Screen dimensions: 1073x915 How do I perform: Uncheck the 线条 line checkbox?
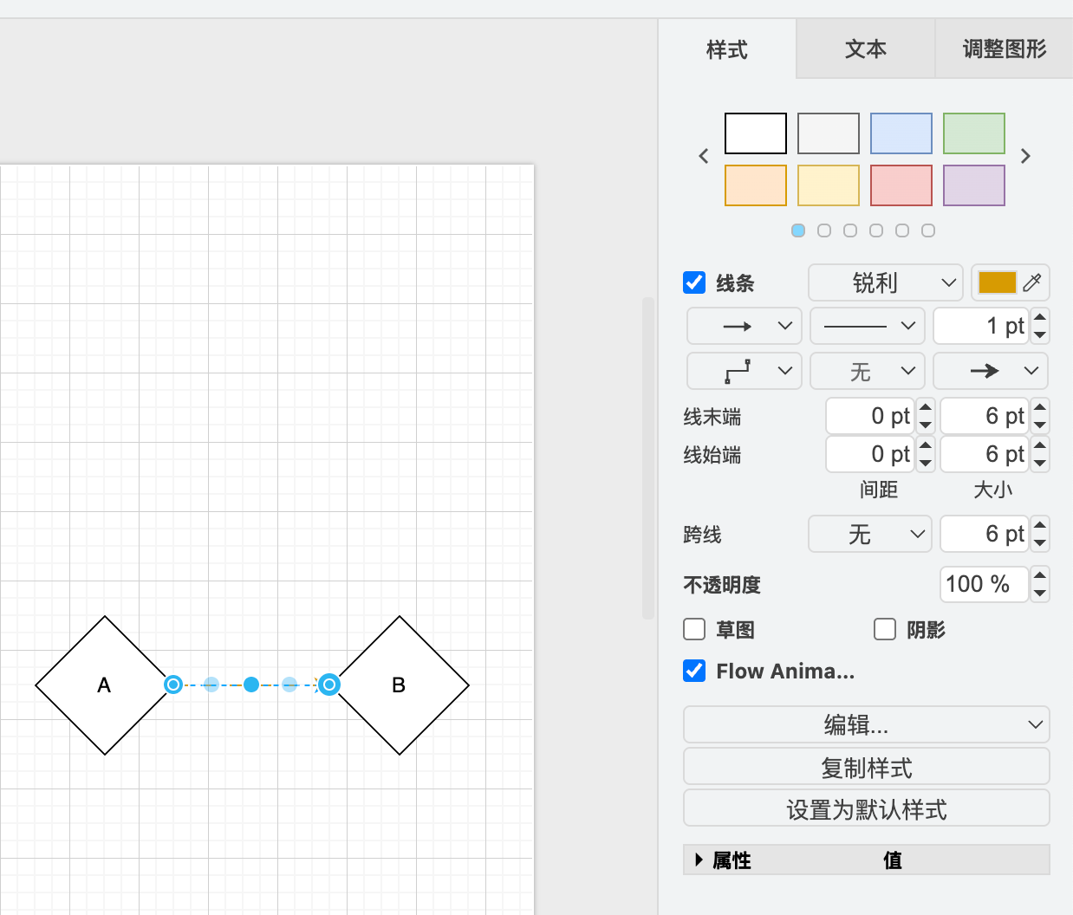[694, 282]
